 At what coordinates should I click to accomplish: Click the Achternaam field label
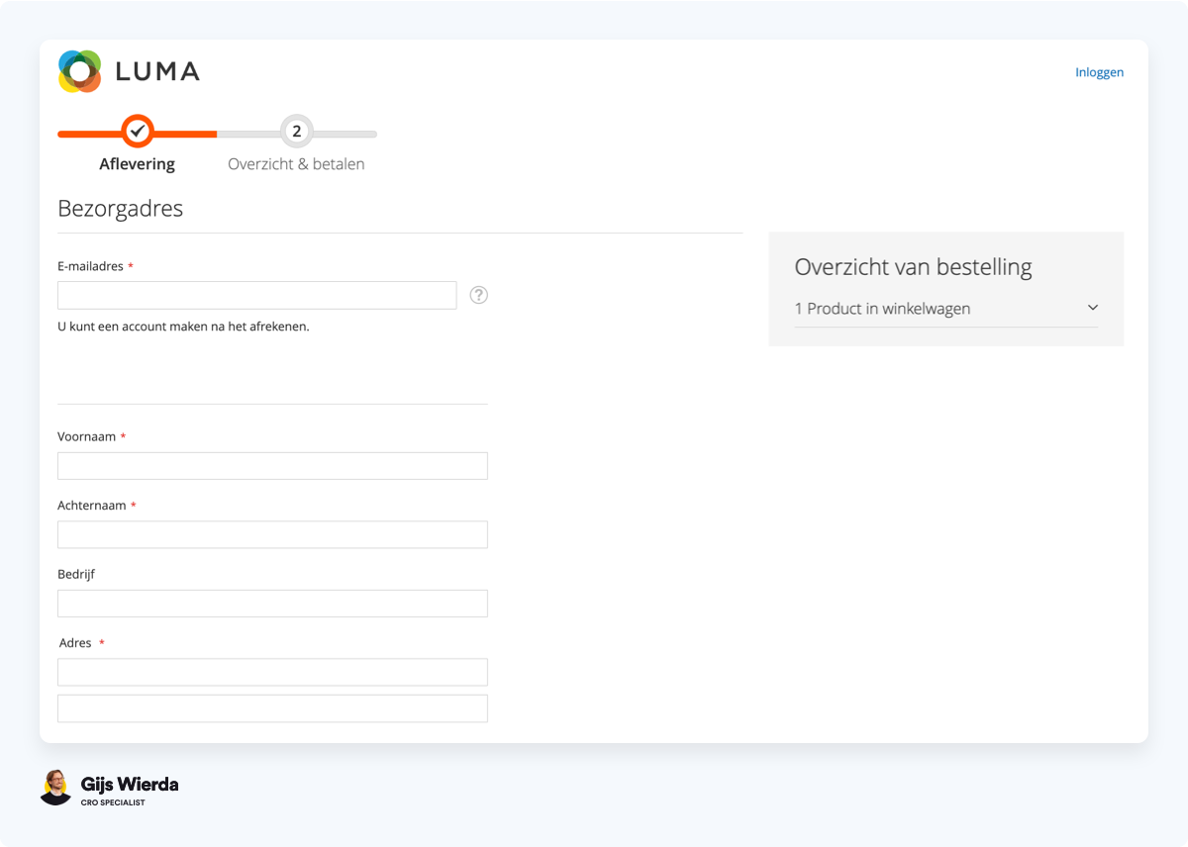tap(92, 506)
